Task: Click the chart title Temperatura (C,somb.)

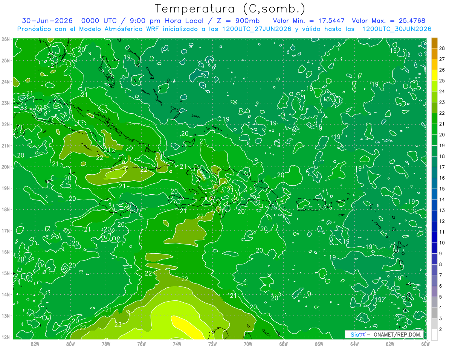Action: point(230,9)
